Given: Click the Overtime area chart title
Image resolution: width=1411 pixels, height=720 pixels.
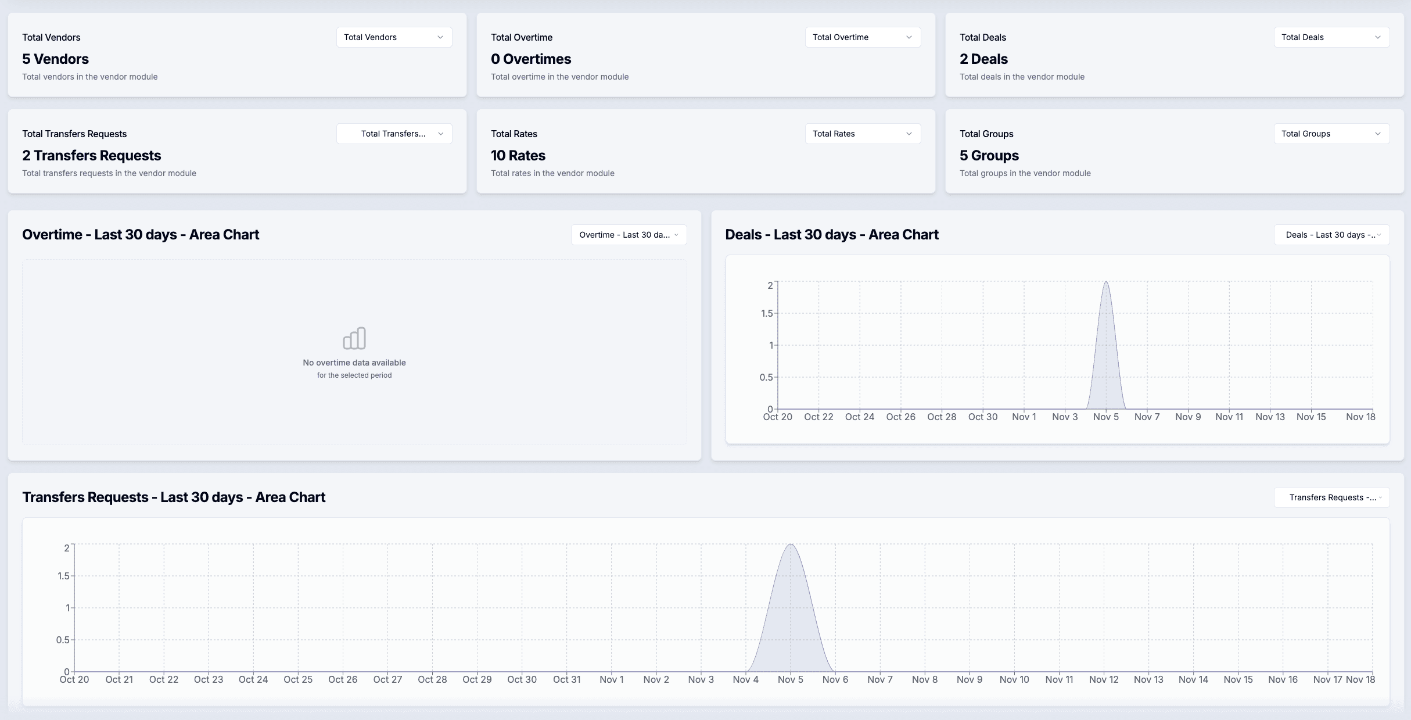Looking at the screenshot, I should pyautogui.click(x=141, y=235).
